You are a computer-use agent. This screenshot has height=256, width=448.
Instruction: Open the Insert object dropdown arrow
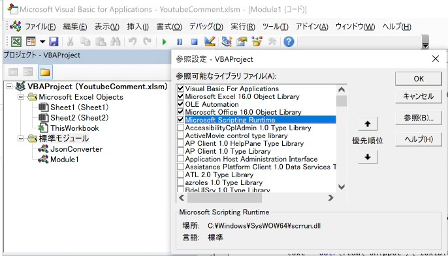(42, 42)
